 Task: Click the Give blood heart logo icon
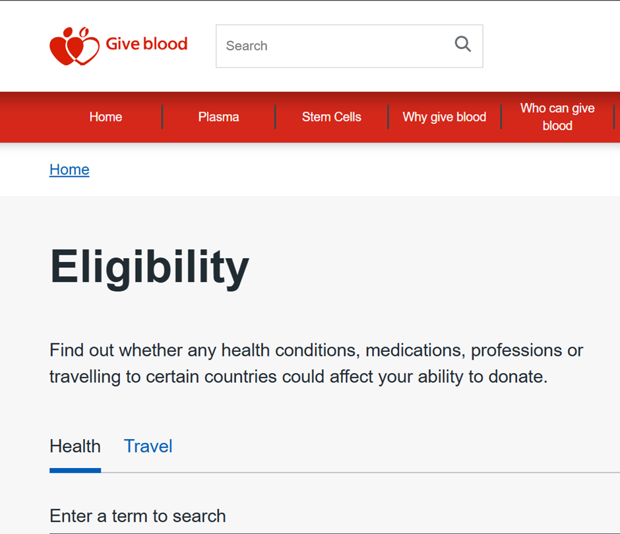click(x=74, y=46)
